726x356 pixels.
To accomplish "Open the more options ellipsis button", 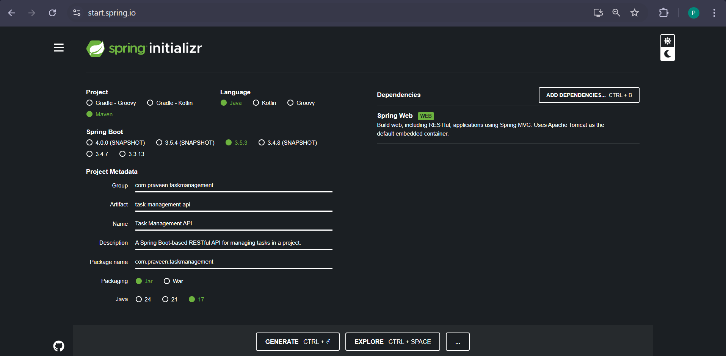I will pyautogui.click(x=458, y=342).
